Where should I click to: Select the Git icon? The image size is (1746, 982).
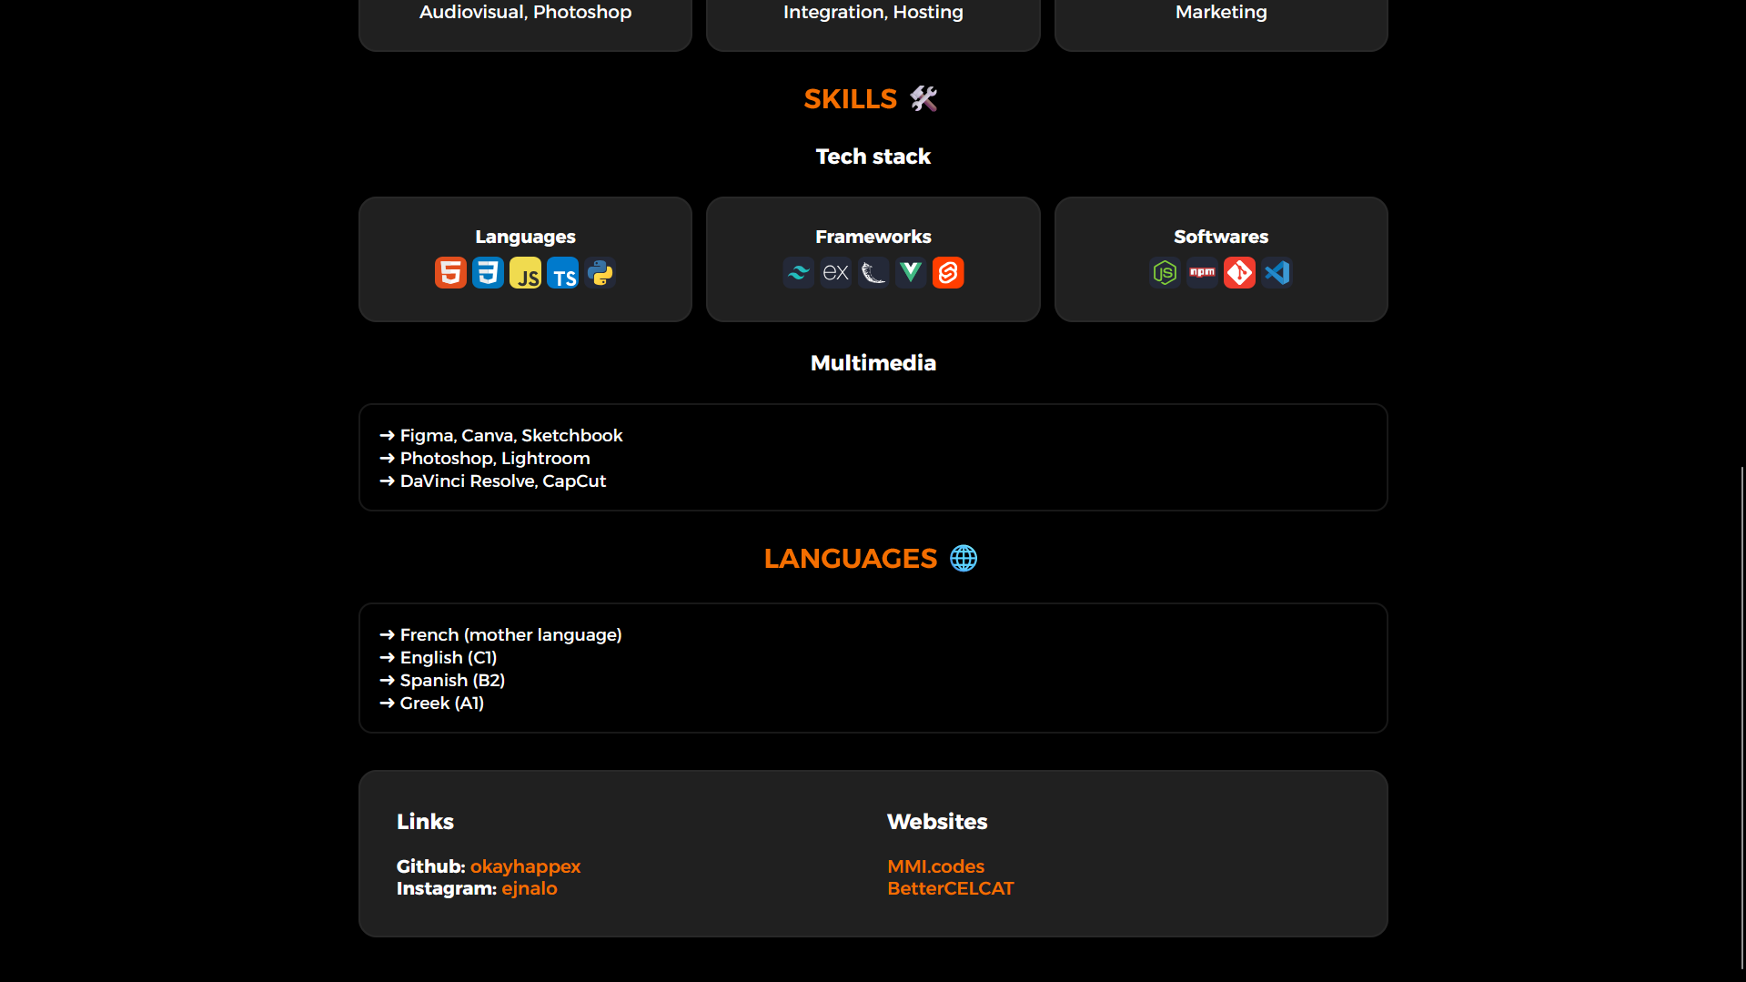[1239, 273]
